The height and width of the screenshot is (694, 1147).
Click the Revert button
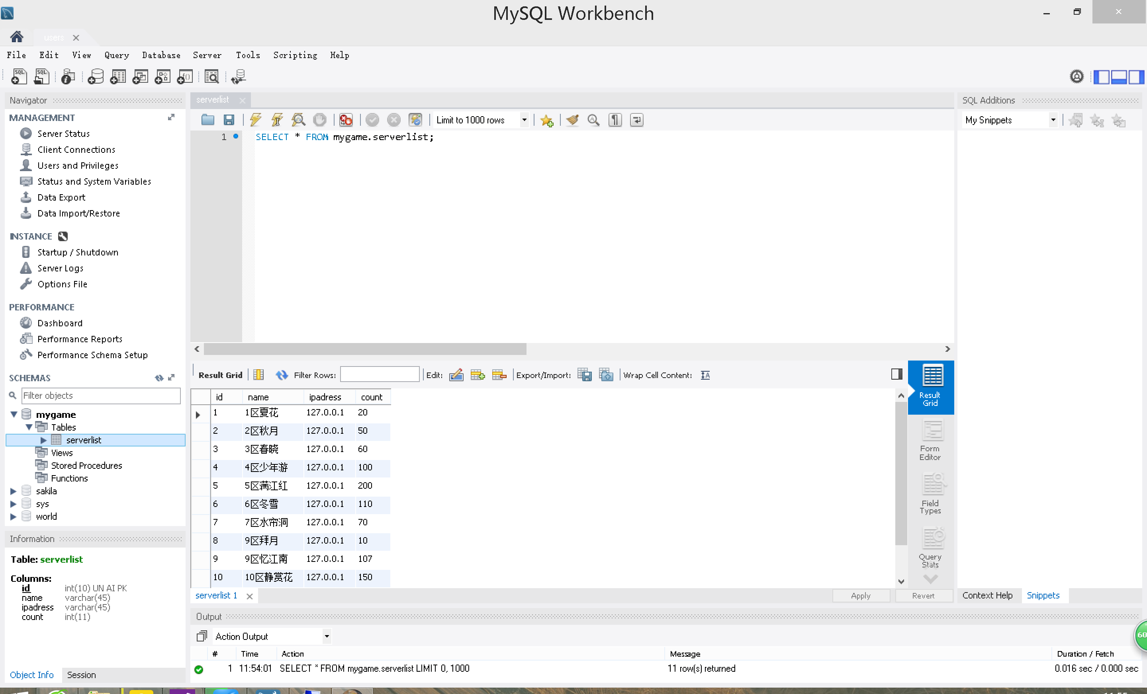pyautogui.click(x=923, y=595)
